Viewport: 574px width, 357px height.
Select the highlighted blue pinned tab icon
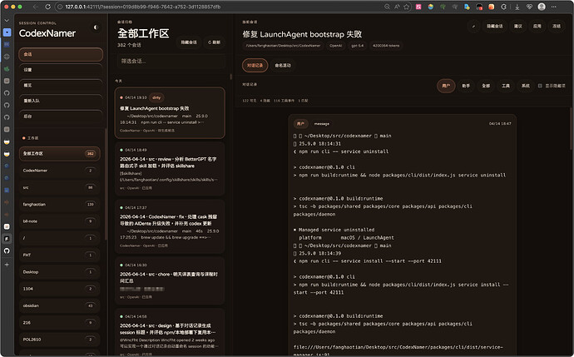click(7, 32)
